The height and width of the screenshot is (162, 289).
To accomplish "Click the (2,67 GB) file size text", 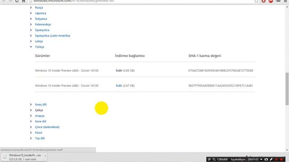I will 129,85.
